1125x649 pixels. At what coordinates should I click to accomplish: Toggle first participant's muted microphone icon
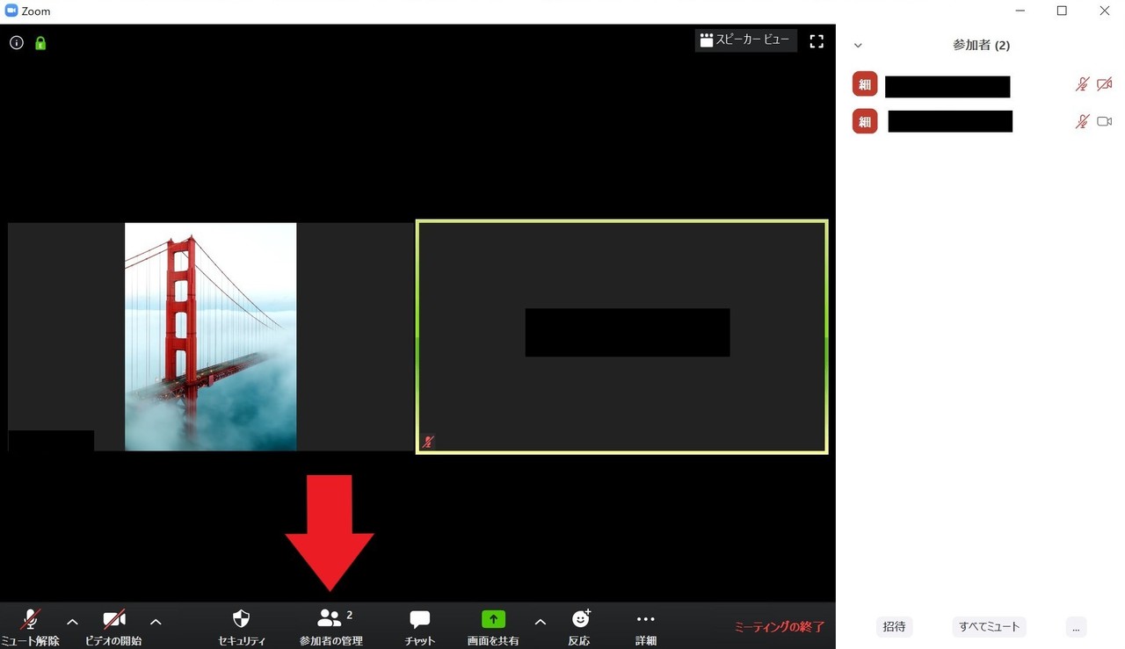tap(1082, 84)
